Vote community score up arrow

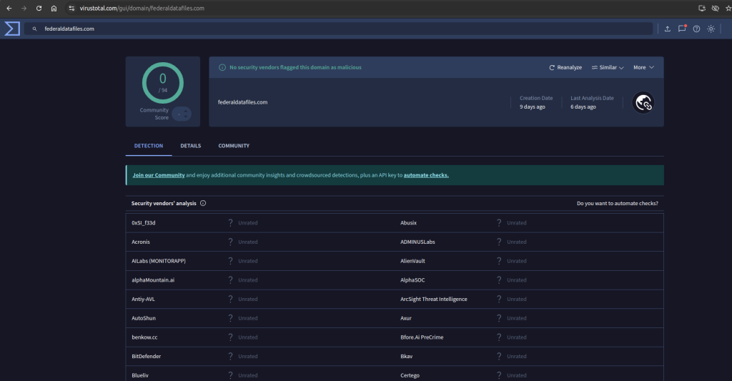coord(186,111)
